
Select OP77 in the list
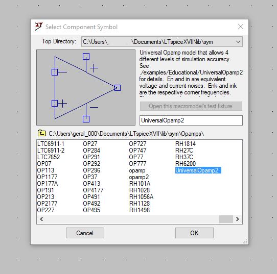[136, 157]
